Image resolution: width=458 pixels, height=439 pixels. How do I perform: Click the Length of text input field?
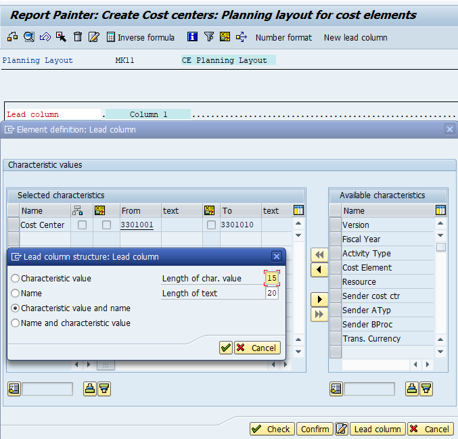tap(271, 294)
